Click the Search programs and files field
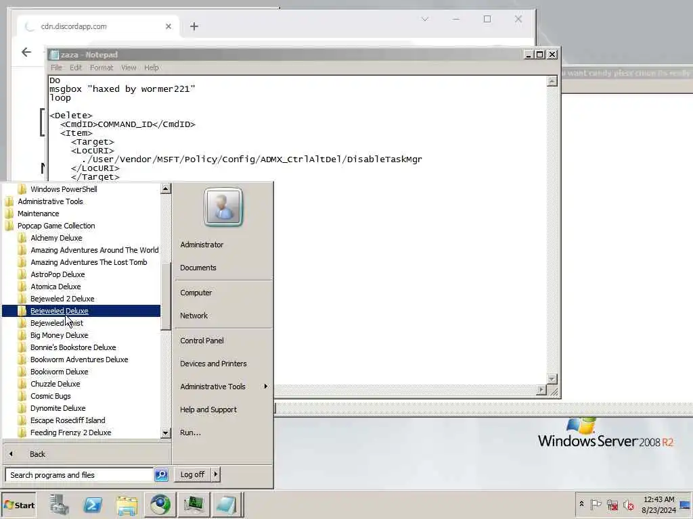Viewport: 693px width, 519px height. pyautogui.click(x=80, y=475)
